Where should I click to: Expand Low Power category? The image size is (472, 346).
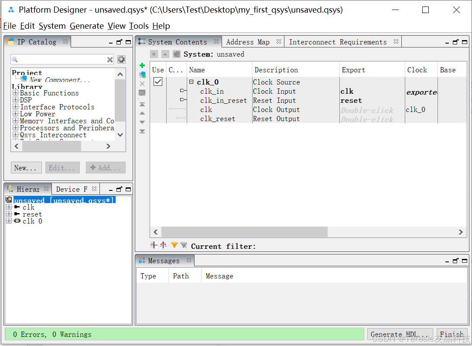click(16, 113)
